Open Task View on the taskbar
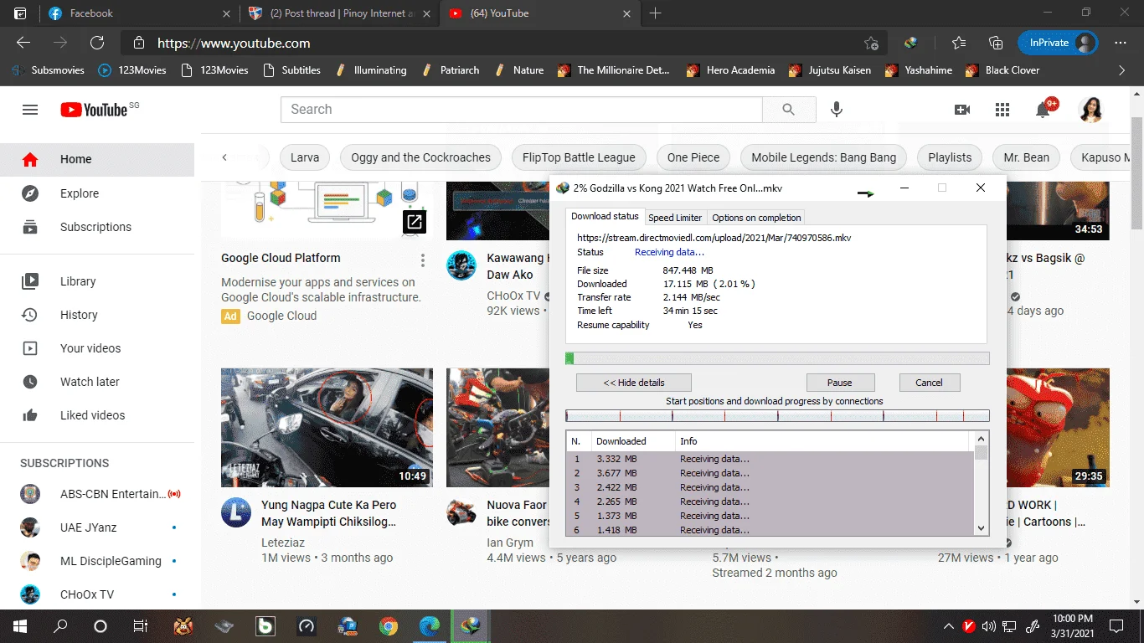Image resolution: width=1144 pixels, height=643 pixels. (x=141, y=625)
